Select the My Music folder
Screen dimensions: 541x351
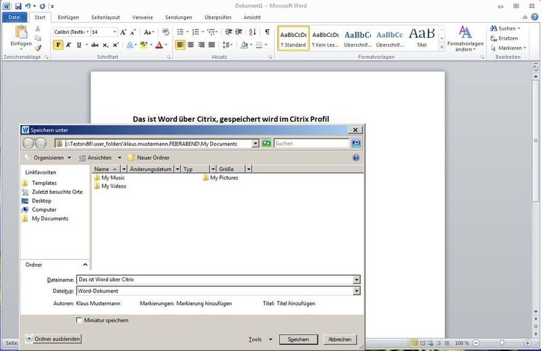pyautogui.click(x=109, y=178)
